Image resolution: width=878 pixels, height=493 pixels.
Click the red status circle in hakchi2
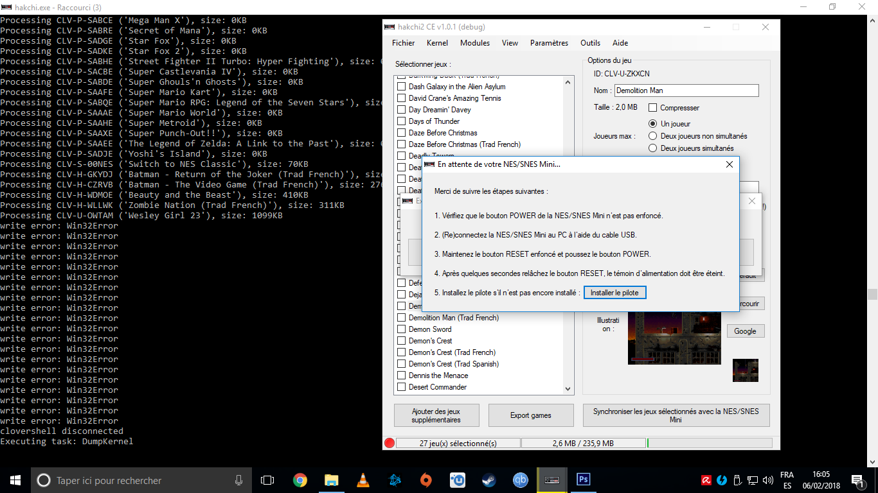pyautogui.click(x=389, y=443)
